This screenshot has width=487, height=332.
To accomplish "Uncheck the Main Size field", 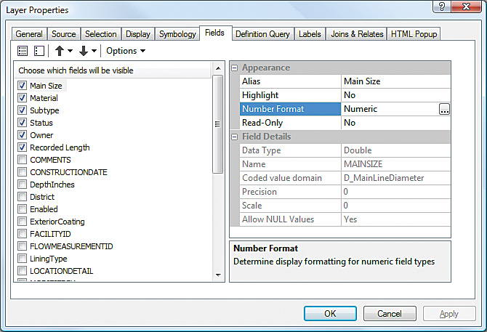I will click(23, 86).
